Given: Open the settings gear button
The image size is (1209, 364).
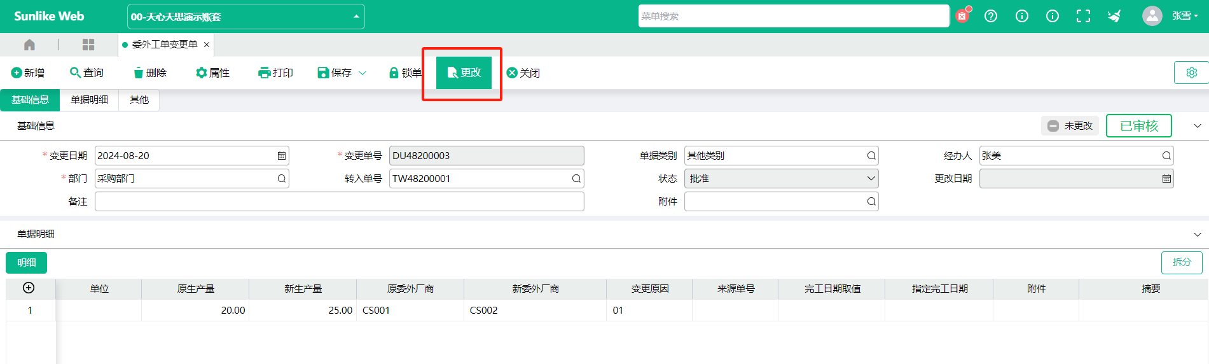Looking at the screenshot, I should tap(1191, 73).
